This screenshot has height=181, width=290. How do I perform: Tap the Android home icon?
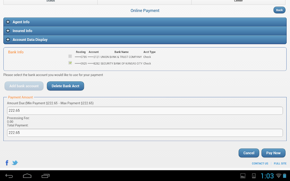tap(27, 176)
